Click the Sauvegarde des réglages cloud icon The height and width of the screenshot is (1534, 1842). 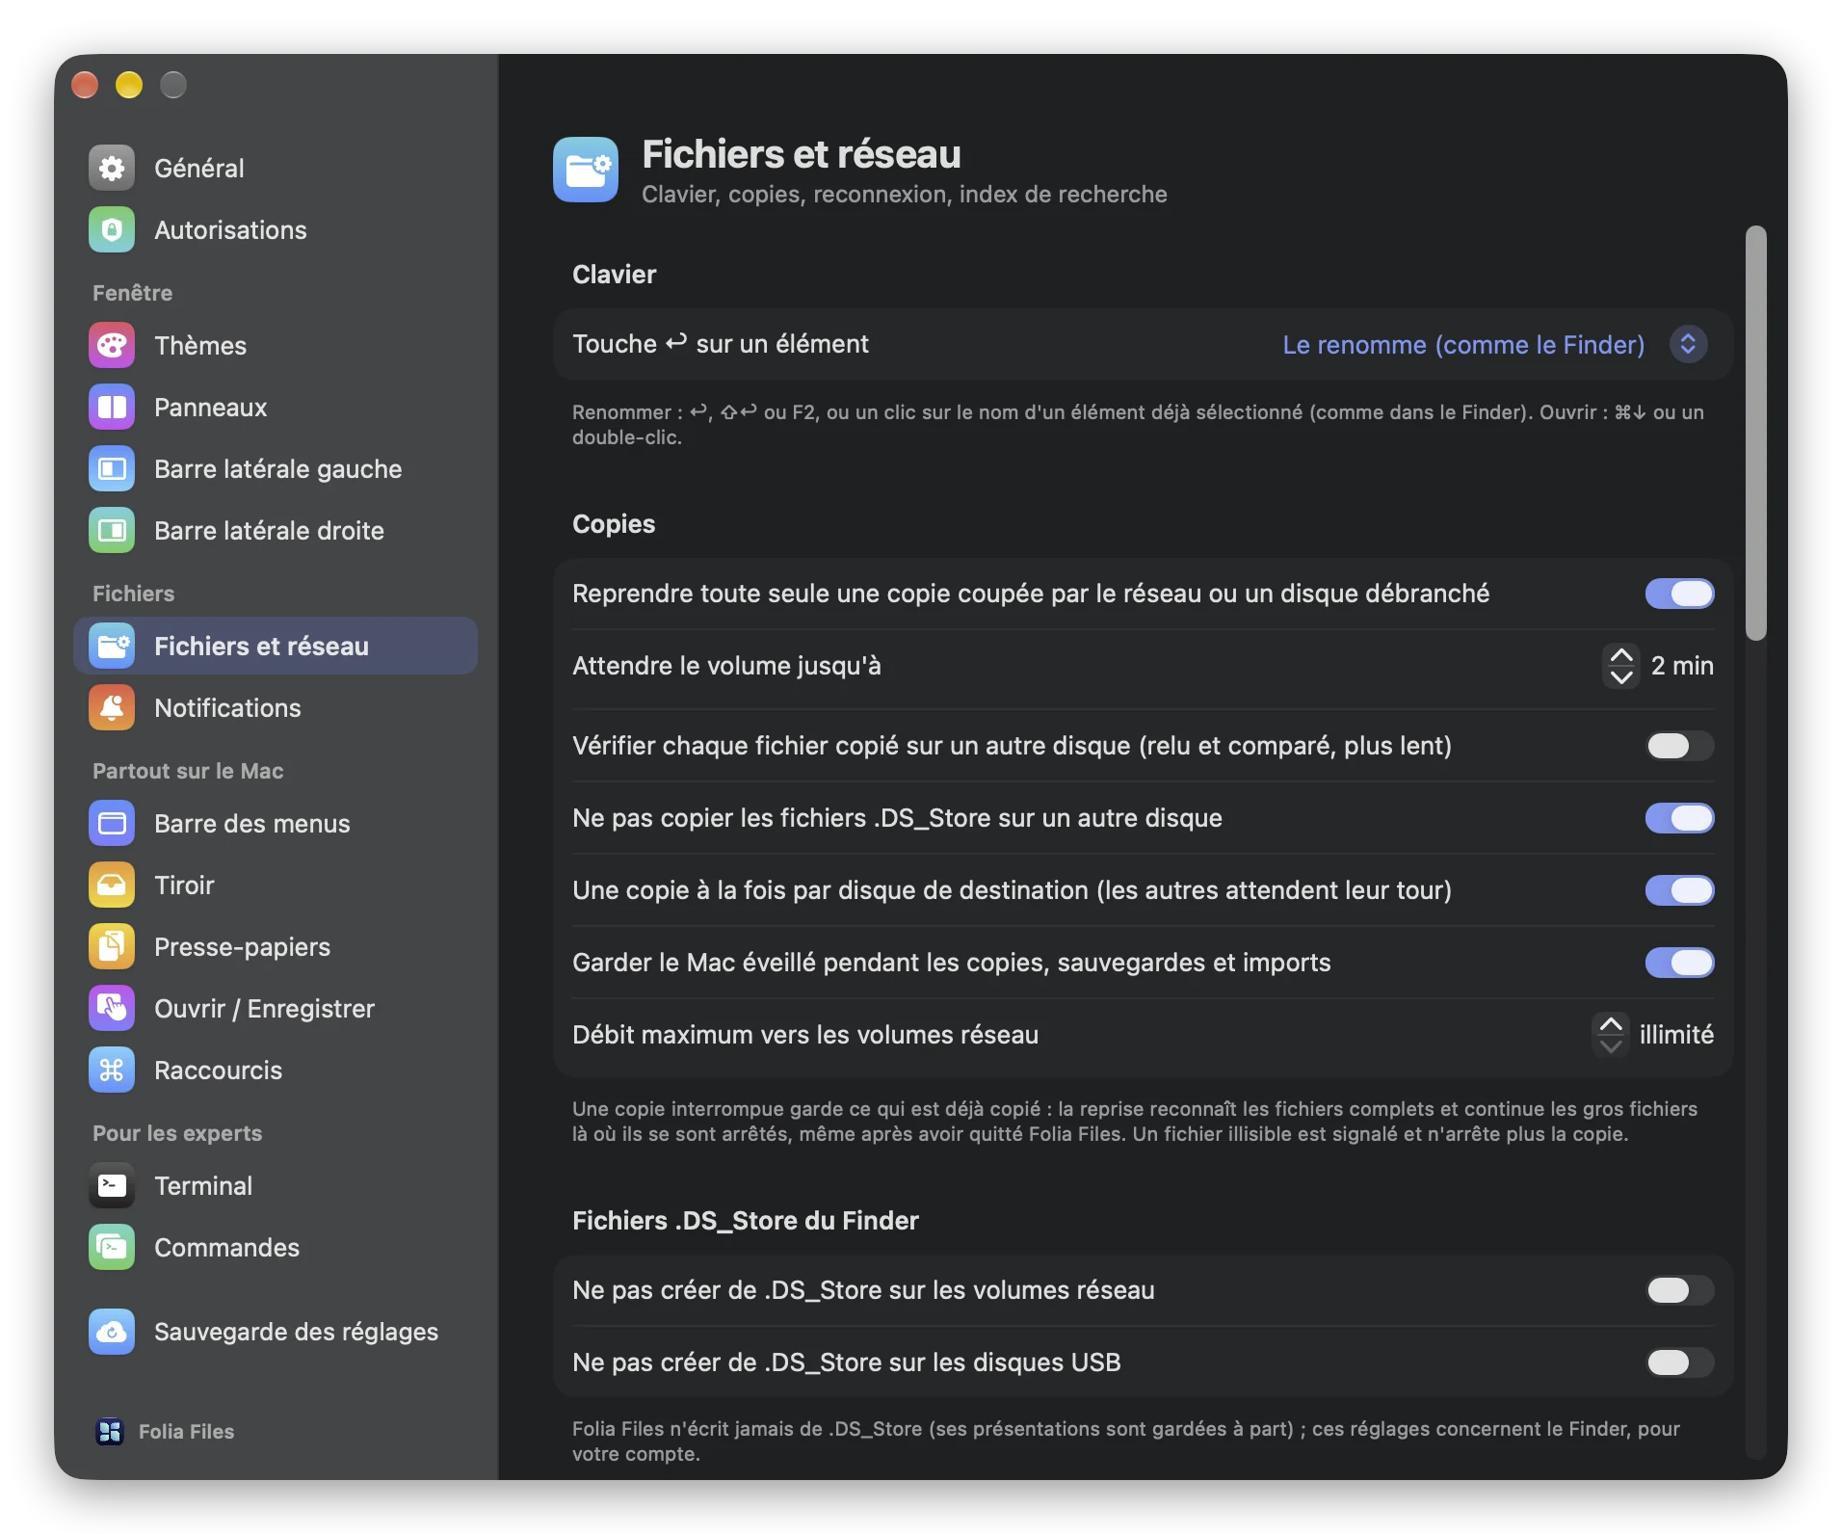[112, 1332]
